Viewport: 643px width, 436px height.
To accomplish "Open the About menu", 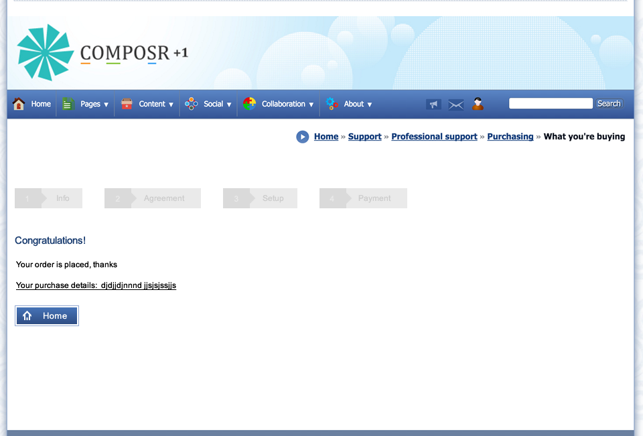I will point(358,104).
